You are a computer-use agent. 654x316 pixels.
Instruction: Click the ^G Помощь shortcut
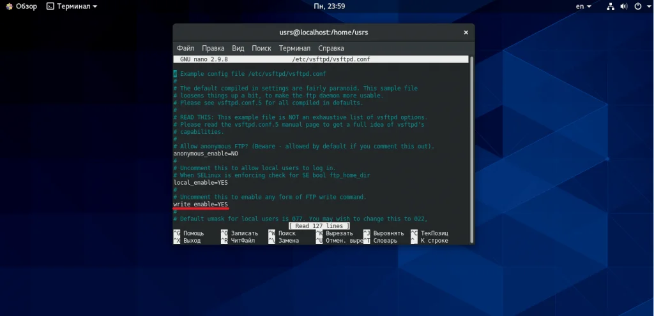(189, 233)
